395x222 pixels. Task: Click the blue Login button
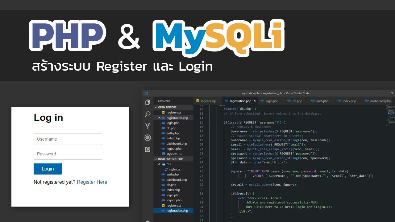point(48,169)
